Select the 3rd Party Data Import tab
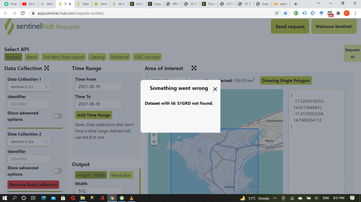The image size is (361, 202). (63, 57)
